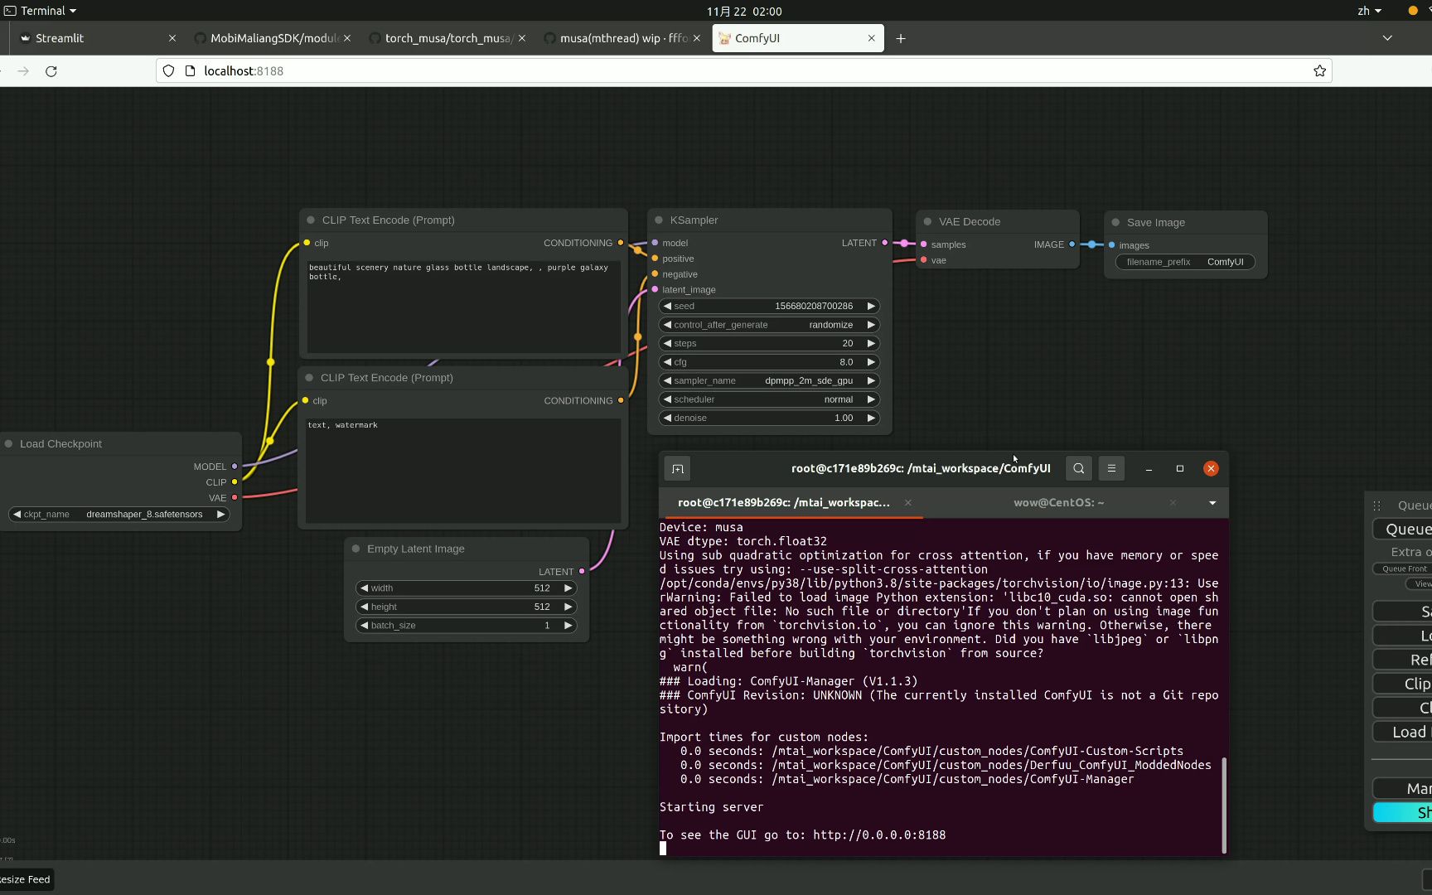Click the Resize Feed button
Screen dimensions: 1432x895
(x=27, y=879)
